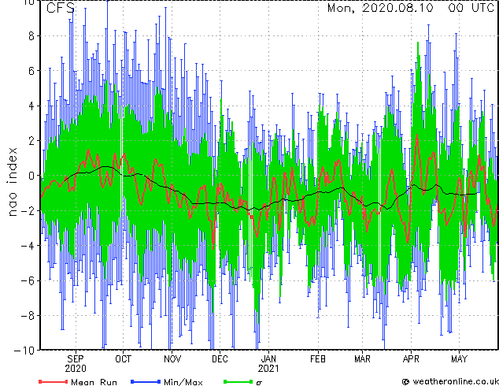Click the y-axis value -4
Image resolution: width=499 pixels, height=386 pixels.
coord(28,246)
